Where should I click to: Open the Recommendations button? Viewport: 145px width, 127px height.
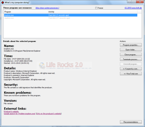(131, 122)
